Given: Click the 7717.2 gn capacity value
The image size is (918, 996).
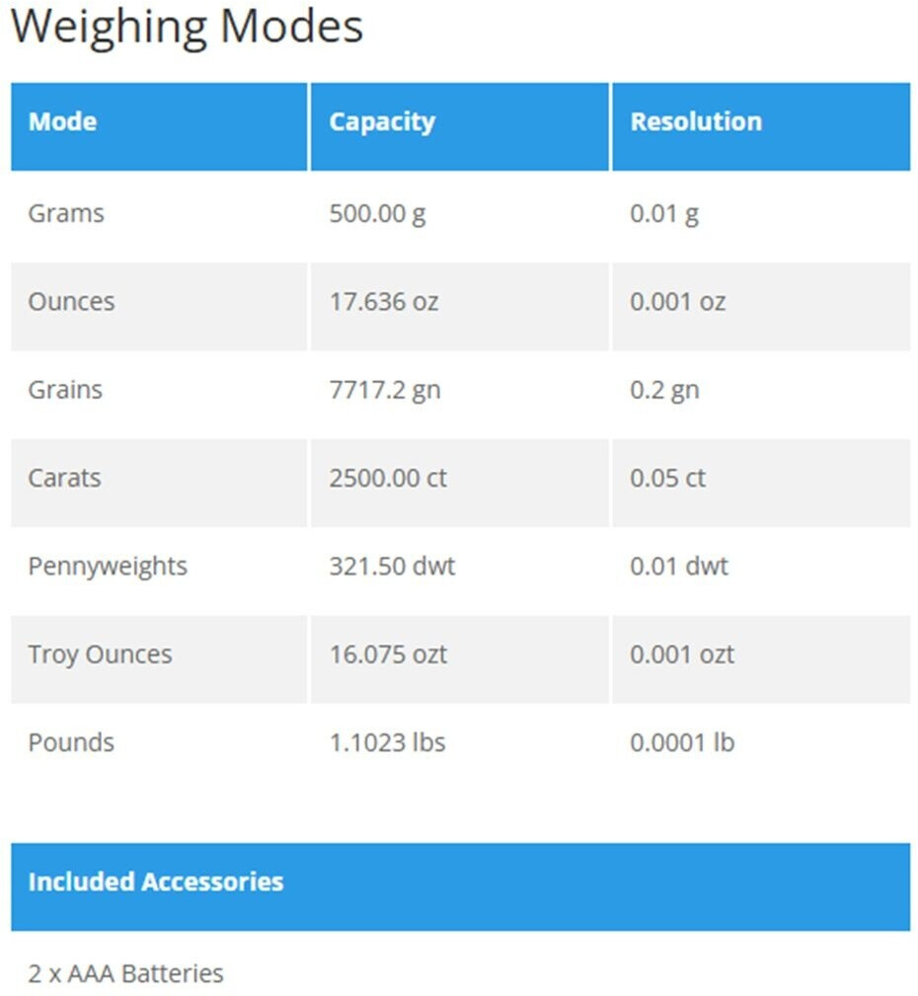Looking at the screenshot, I should [385, 389].
